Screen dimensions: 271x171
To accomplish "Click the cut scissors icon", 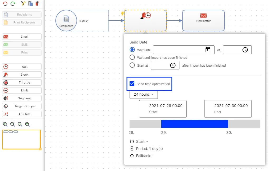I will point(23,4).
